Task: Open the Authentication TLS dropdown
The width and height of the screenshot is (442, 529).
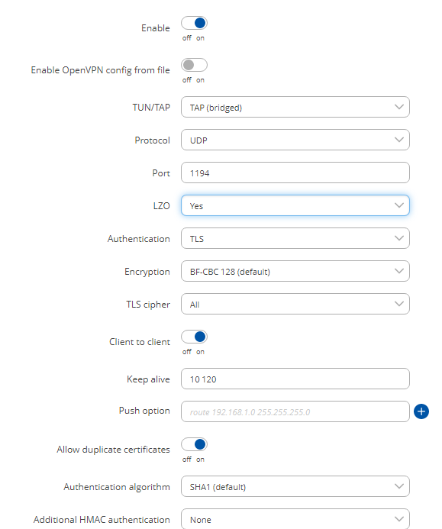Action: pyautogui.click(x=295, y=238)
